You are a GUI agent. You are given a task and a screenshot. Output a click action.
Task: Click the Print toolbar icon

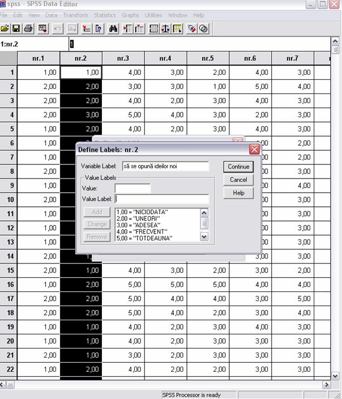pyautogui.click(x=28, y=28)
